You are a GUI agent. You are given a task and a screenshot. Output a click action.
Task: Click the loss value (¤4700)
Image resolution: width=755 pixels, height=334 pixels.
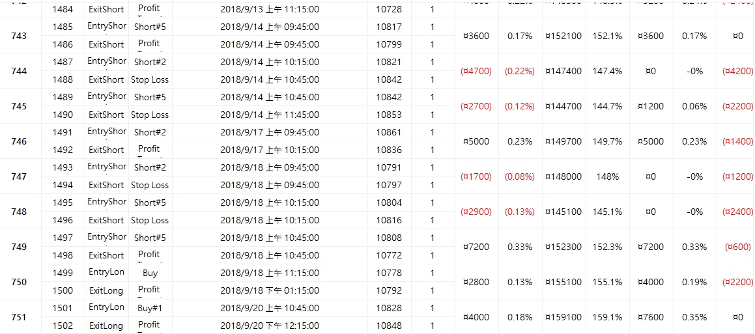click(x=476, y=71)
